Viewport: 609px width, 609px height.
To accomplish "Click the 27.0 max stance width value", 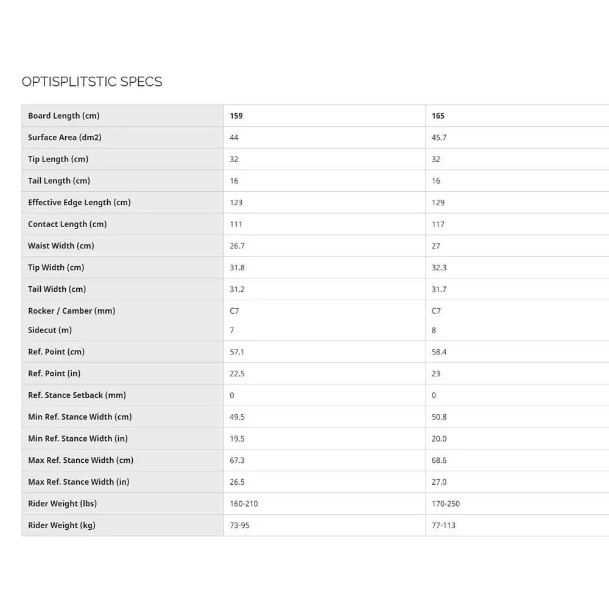I will pyautogui.click(x=439, y=482).
